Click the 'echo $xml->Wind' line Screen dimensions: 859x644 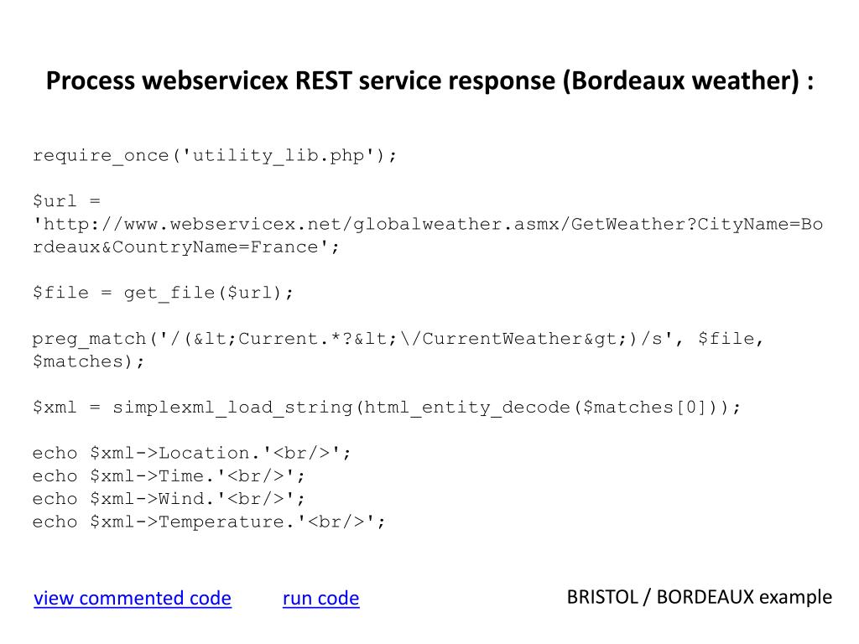pyautogui.click(x=168, y=500)
